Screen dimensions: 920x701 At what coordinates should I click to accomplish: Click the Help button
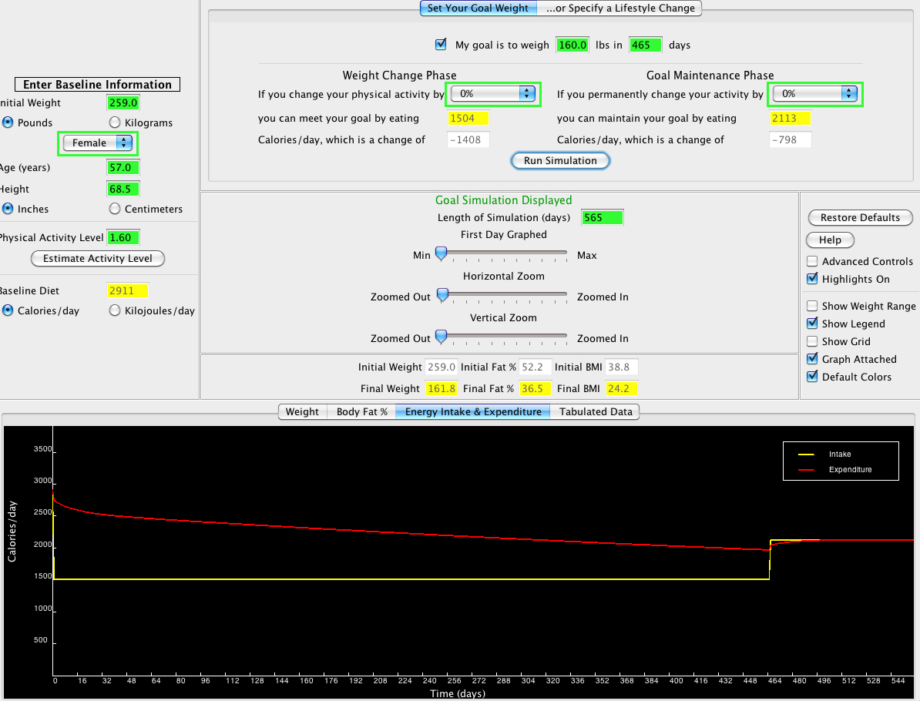pos(830,240)
